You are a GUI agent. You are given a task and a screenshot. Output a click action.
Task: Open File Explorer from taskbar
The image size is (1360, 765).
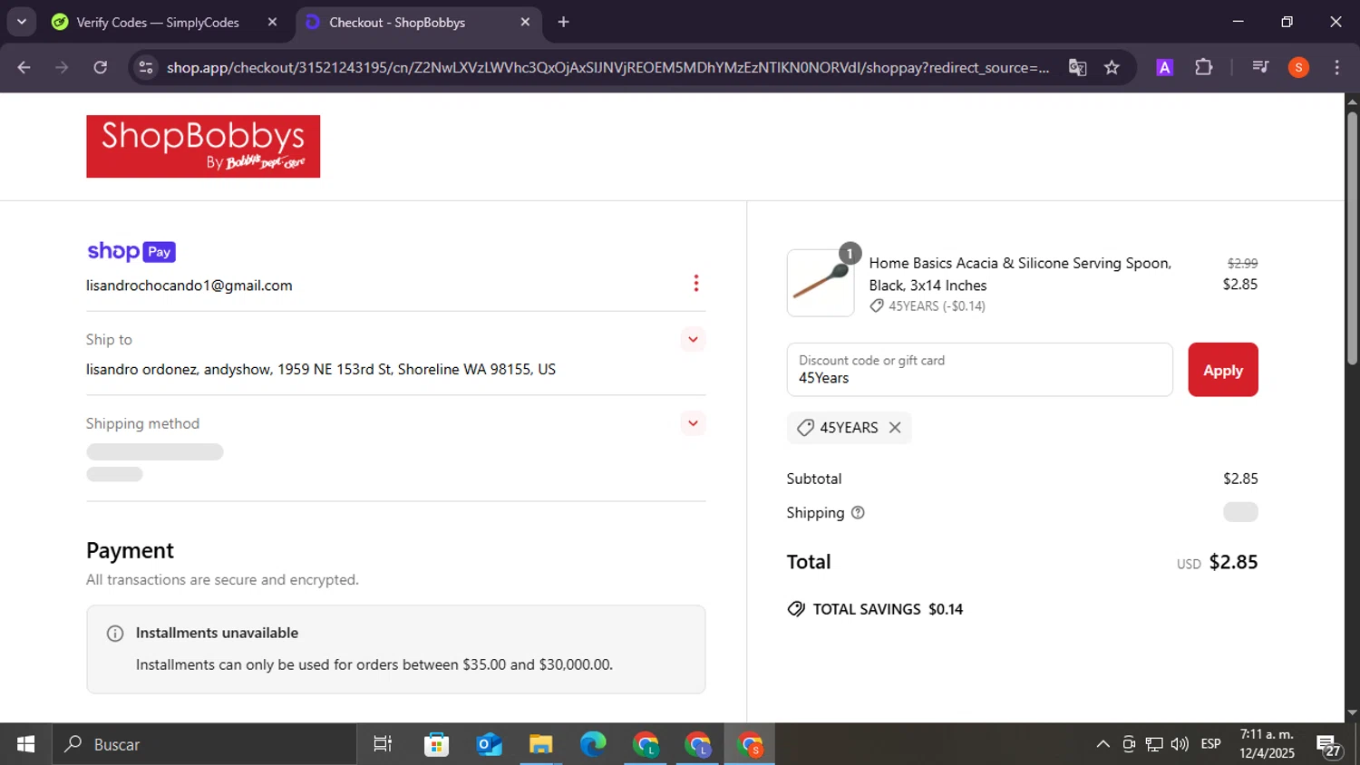tap(541, 744)
